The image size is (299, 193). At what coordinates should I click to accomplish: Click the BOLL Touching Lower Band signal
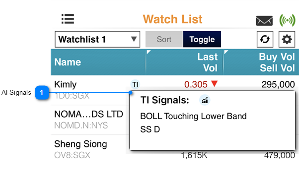(193, 116)
